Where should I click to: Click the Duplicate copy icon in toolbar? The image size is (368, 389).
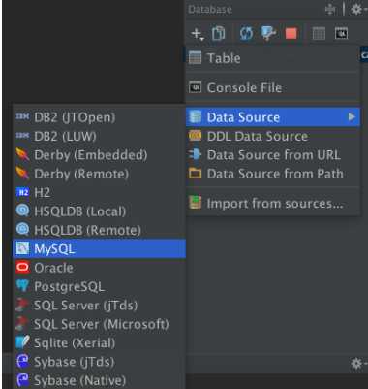(x=218, y=33)
